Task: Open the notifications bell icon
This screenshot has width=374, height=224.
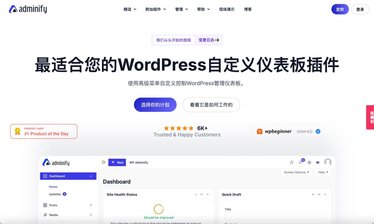Action: coord(300,162)
